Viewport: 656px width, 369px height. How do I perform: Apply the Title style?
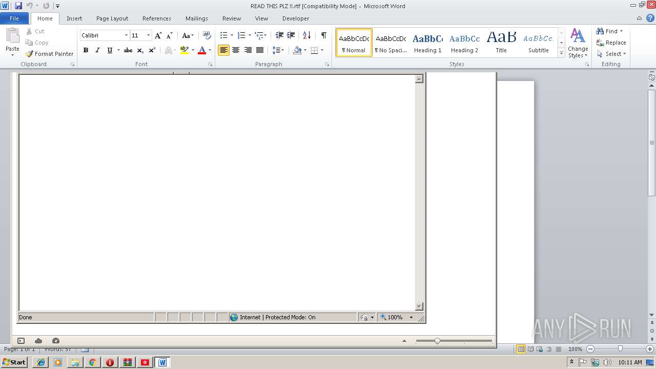point(501,43)
